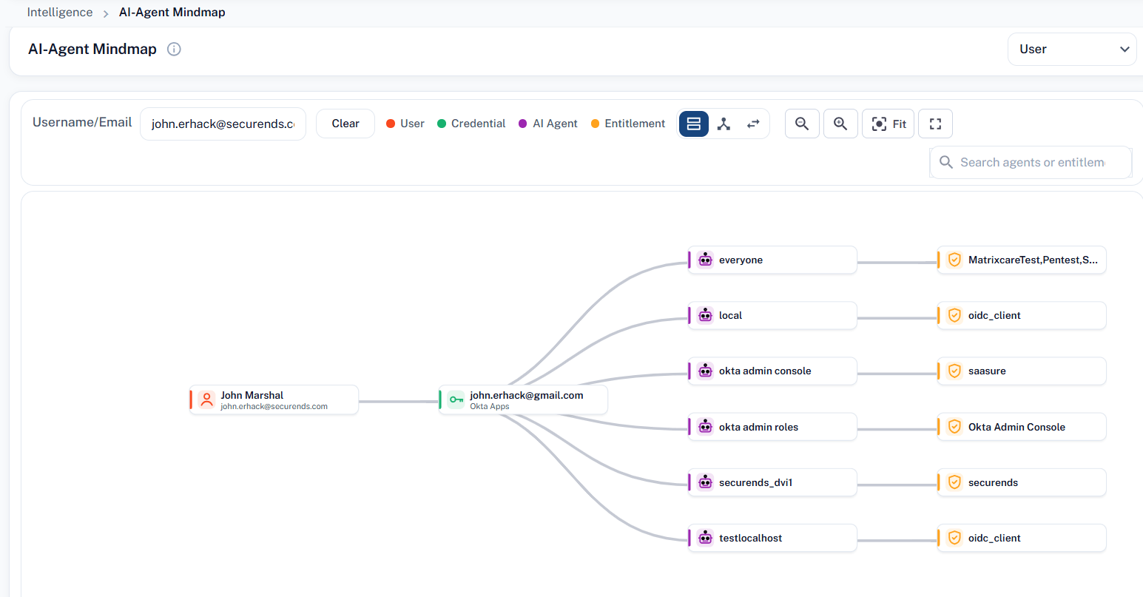Click the zoom out magnifier button
Screen dimensions: 1143x597
click(x=802, y=124)
